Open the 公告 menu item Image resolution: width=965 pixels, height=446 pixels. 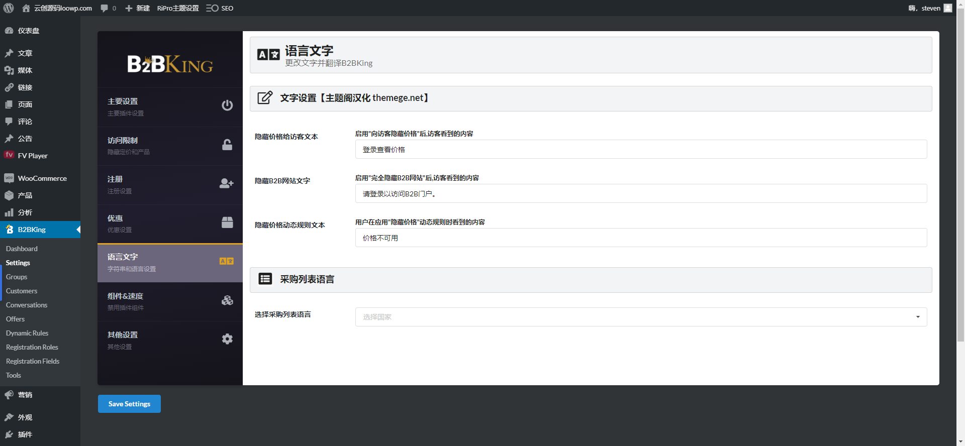[40, 139]
